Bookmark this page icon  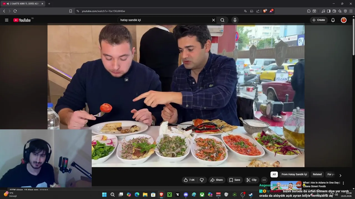click(x=70, y=11)
